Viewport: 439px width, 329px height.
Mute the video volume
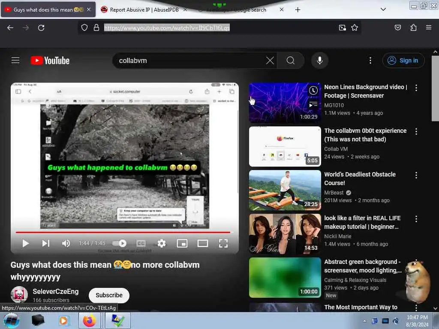(66, 243)
